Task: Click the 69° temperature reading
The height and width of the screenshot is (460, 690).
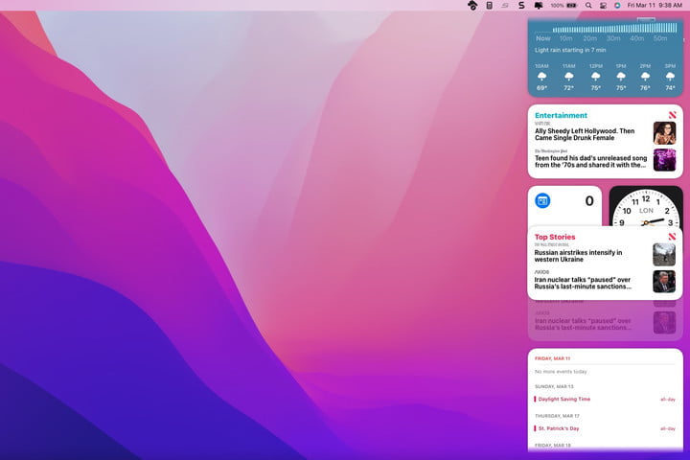Action: [541, 88]
